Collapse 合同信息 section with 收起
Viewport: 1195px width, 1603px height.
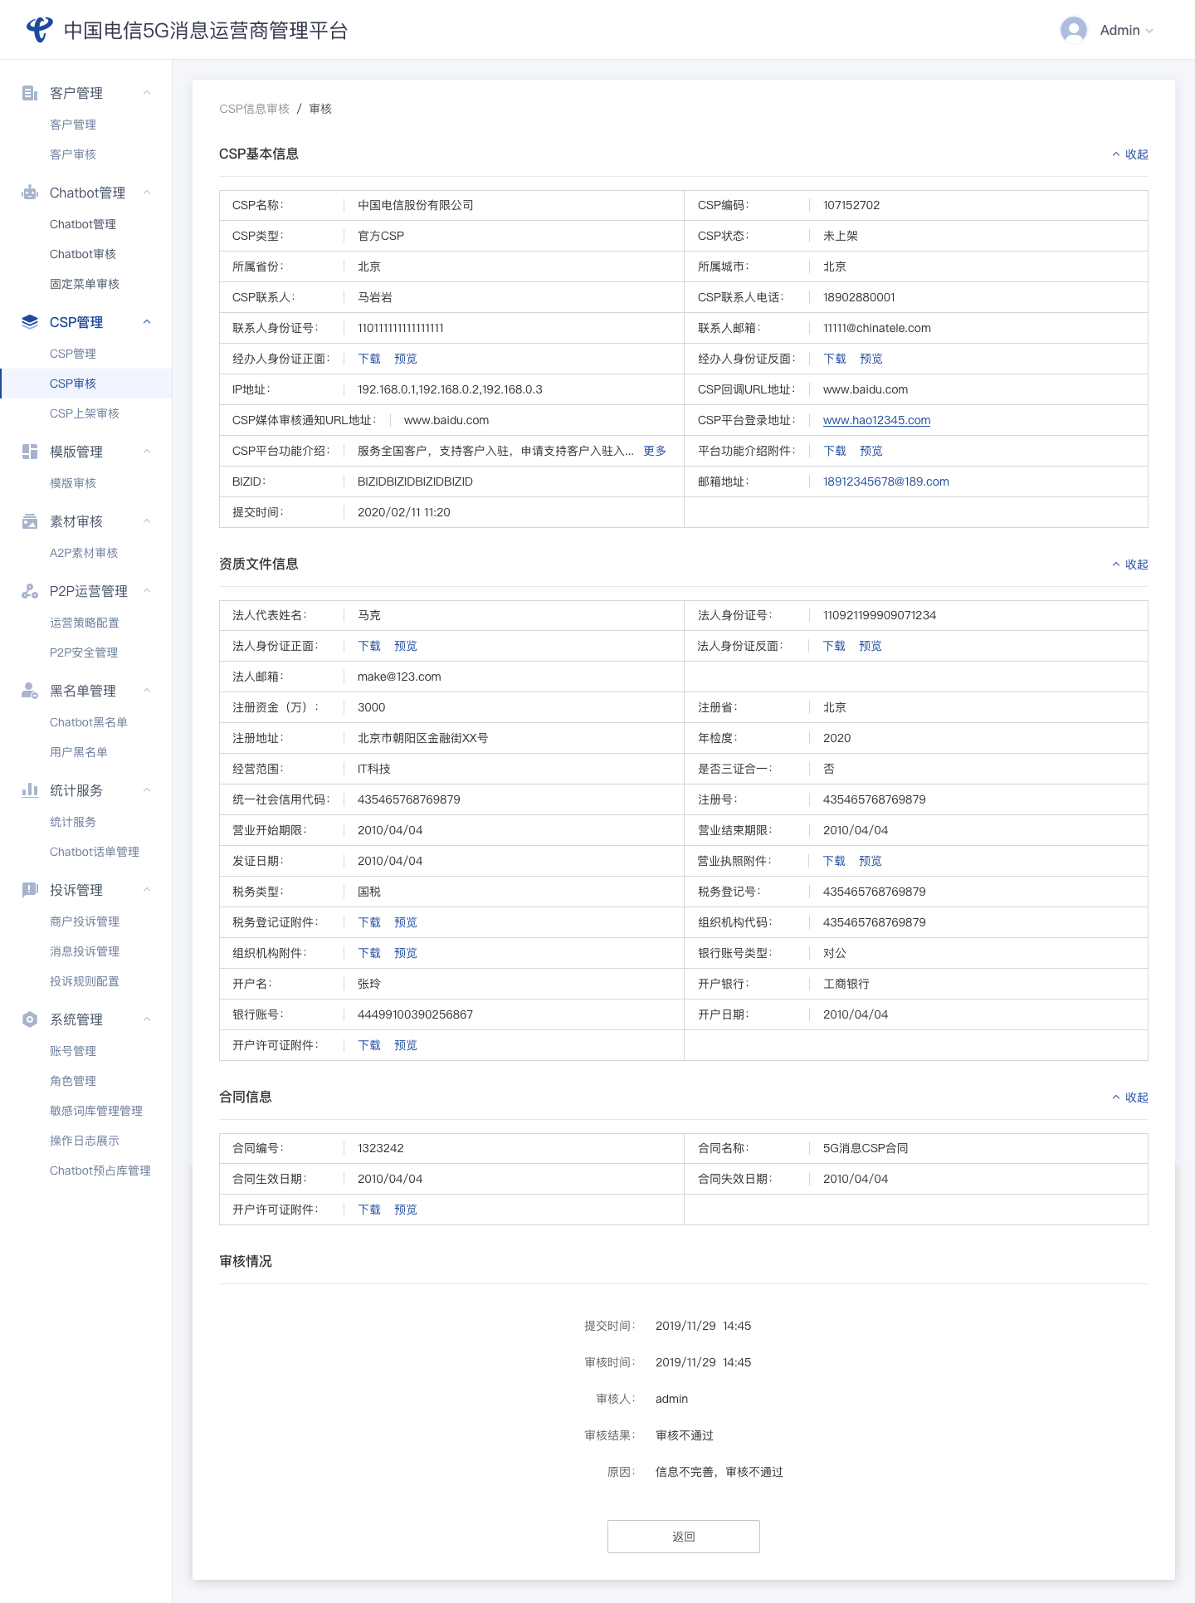tap(1130, 1097)
